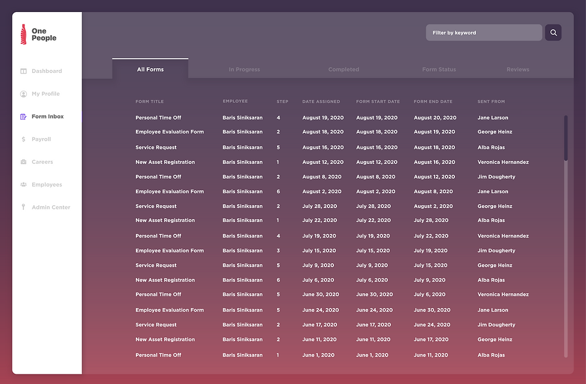Viewport: 586px width, 384px height.
Task: Open Personal Time Off assigned August 8, 2020
Action: [158, 176]
